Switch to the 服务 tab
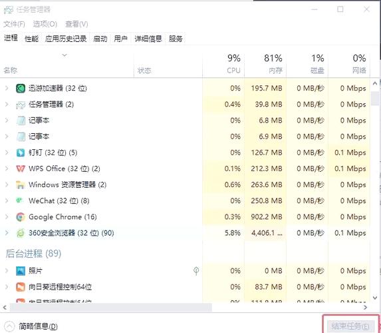The width and height of the screenshot is (381, 333). coord(176,39)
